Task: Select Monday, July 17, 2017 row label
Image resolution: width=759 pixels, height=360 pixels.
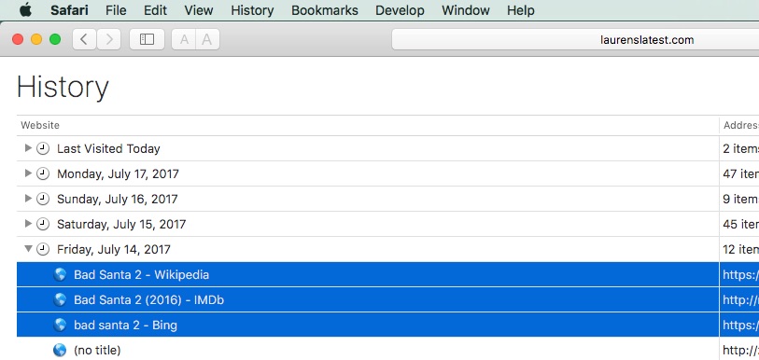Action: 119,173
